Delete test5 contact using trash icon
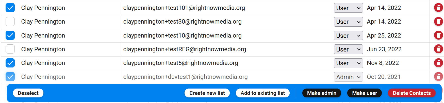 (438, 63)
